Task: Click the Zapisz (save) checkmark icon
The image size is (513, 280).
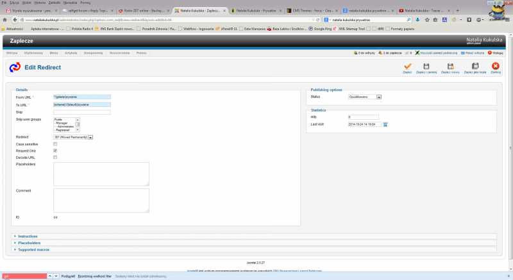Action: click(x=407, y=66)
